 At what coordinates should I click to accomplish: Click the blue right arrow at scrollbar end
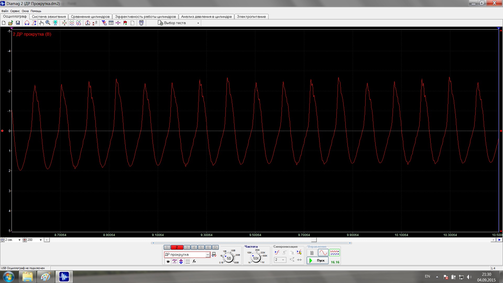pos(499,240)
